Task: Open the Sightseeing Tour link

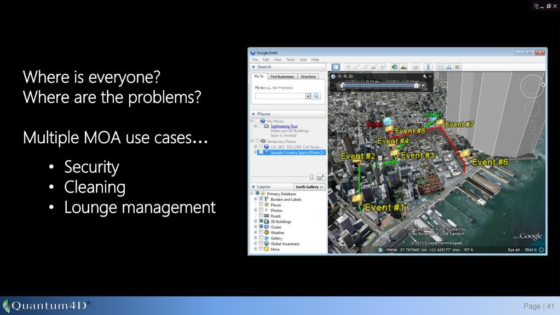Action: pyautogui.click(x=284, y=126)
